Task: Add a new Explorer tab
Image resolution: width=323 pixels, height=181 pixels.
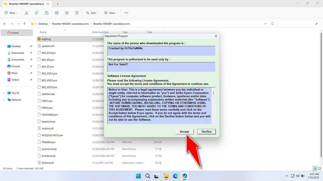Action: [x=57, y=4]
